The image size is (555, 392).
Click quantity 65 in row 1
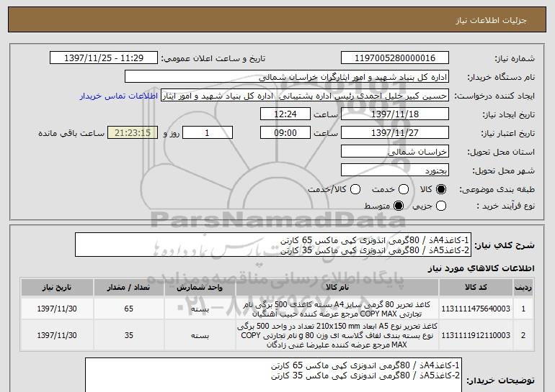(x=128, y=309)
